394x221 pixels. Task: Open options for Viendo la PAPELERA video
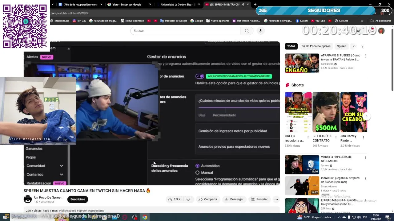coord(365,157)
